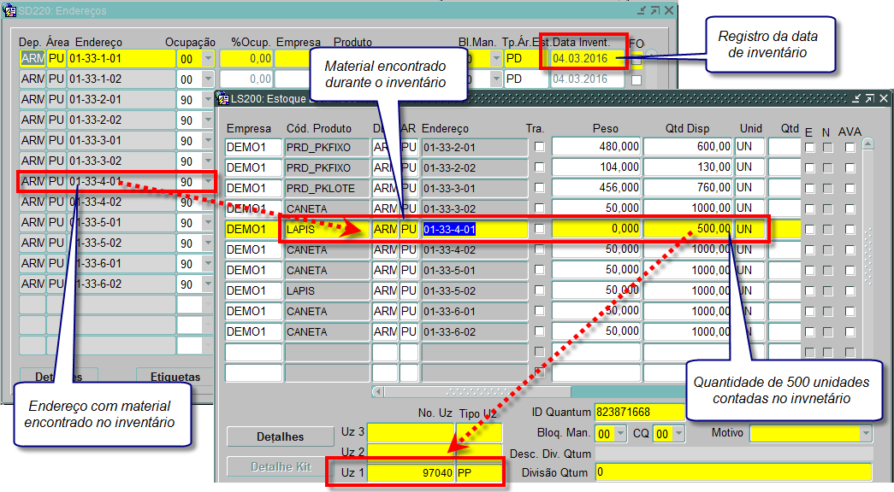Check Tra. box for address 01-33-2-01

click(539, 147)
